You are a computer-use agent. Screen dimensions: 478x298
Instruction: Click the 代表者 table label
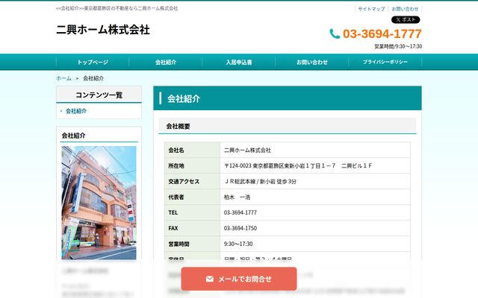coord(176,197)
